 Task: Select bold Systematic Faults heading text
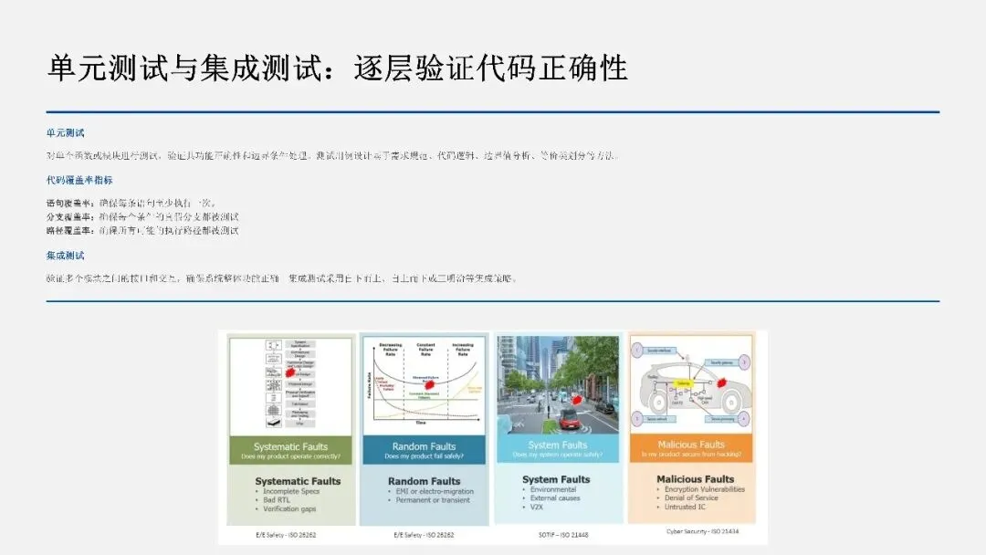(298, 481)
